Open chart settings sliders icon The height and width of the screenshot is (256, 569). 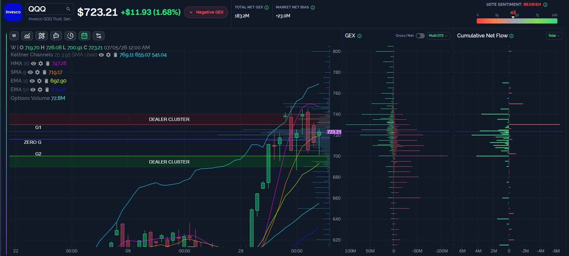click(x=99, y=36)
